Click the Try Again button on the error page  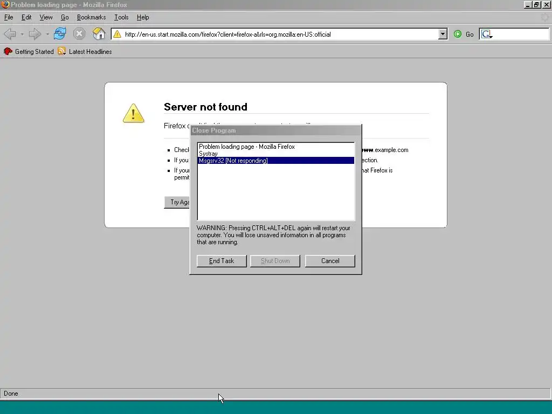point(177,202)
